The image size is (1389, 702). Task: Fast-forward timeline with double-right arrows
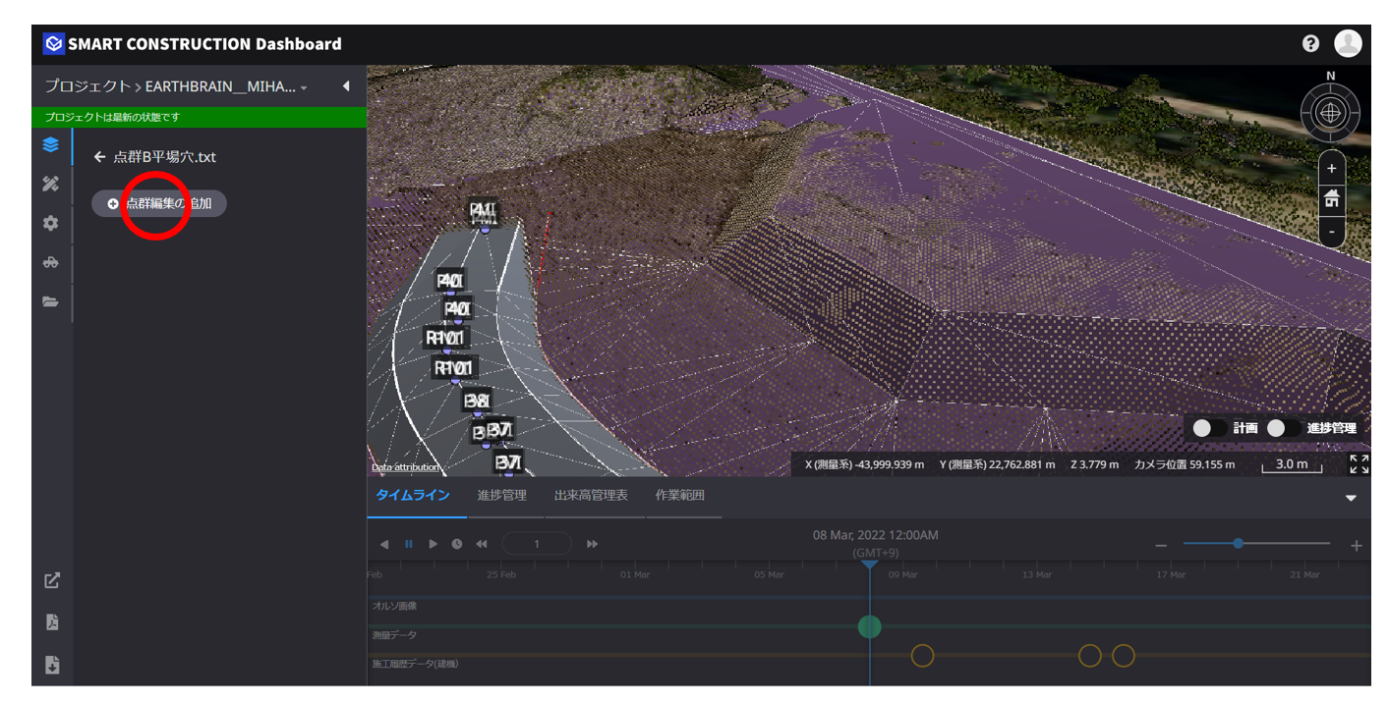[x=592, y=544]
